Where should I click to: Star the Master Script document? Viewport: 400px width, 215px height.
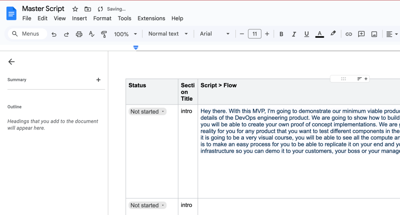pos(75,9)
